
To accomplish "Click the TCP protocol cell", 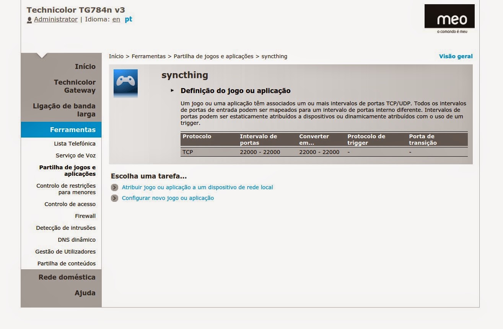I will (x=188, y=152).
